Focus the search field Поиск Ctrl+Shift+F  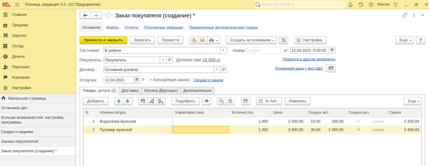(x=300, y=5)
